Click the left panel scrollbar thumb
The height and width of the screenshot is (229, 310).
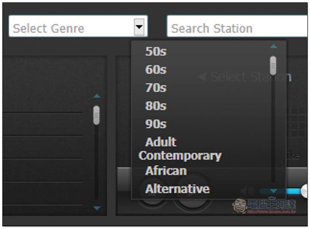pos(96,115)
